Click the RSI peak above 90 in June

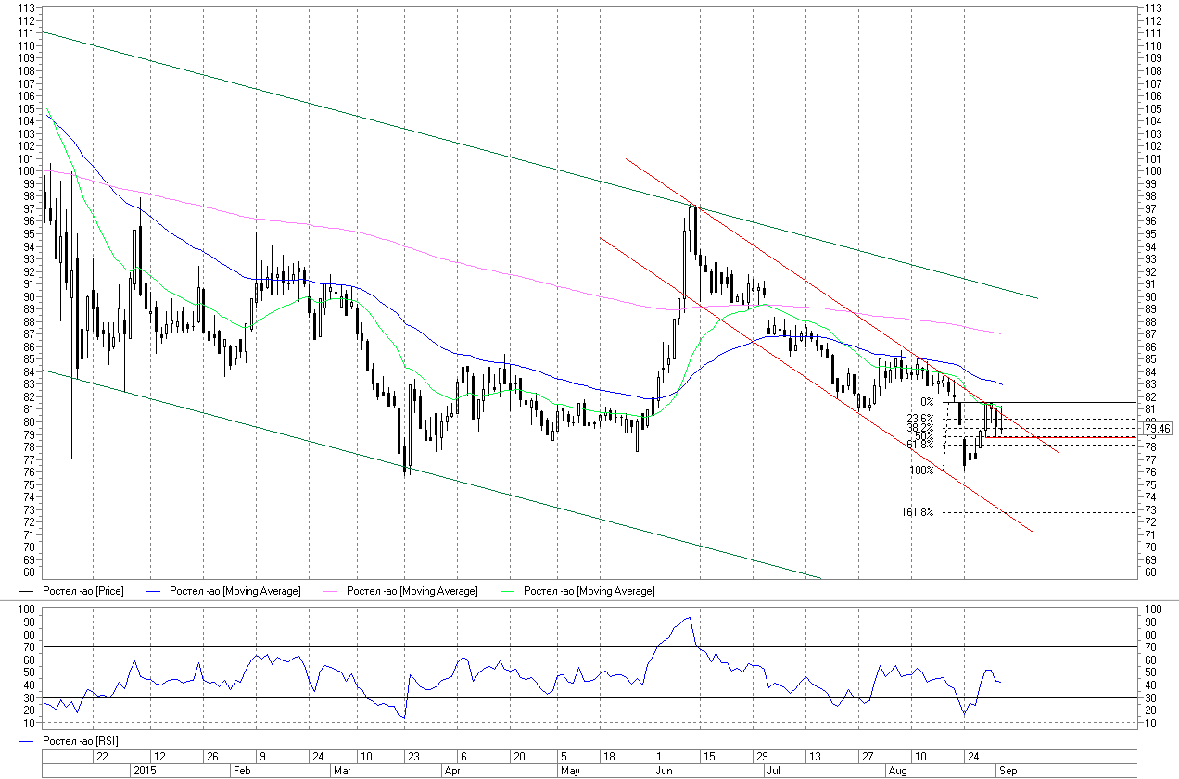point(688,618)
